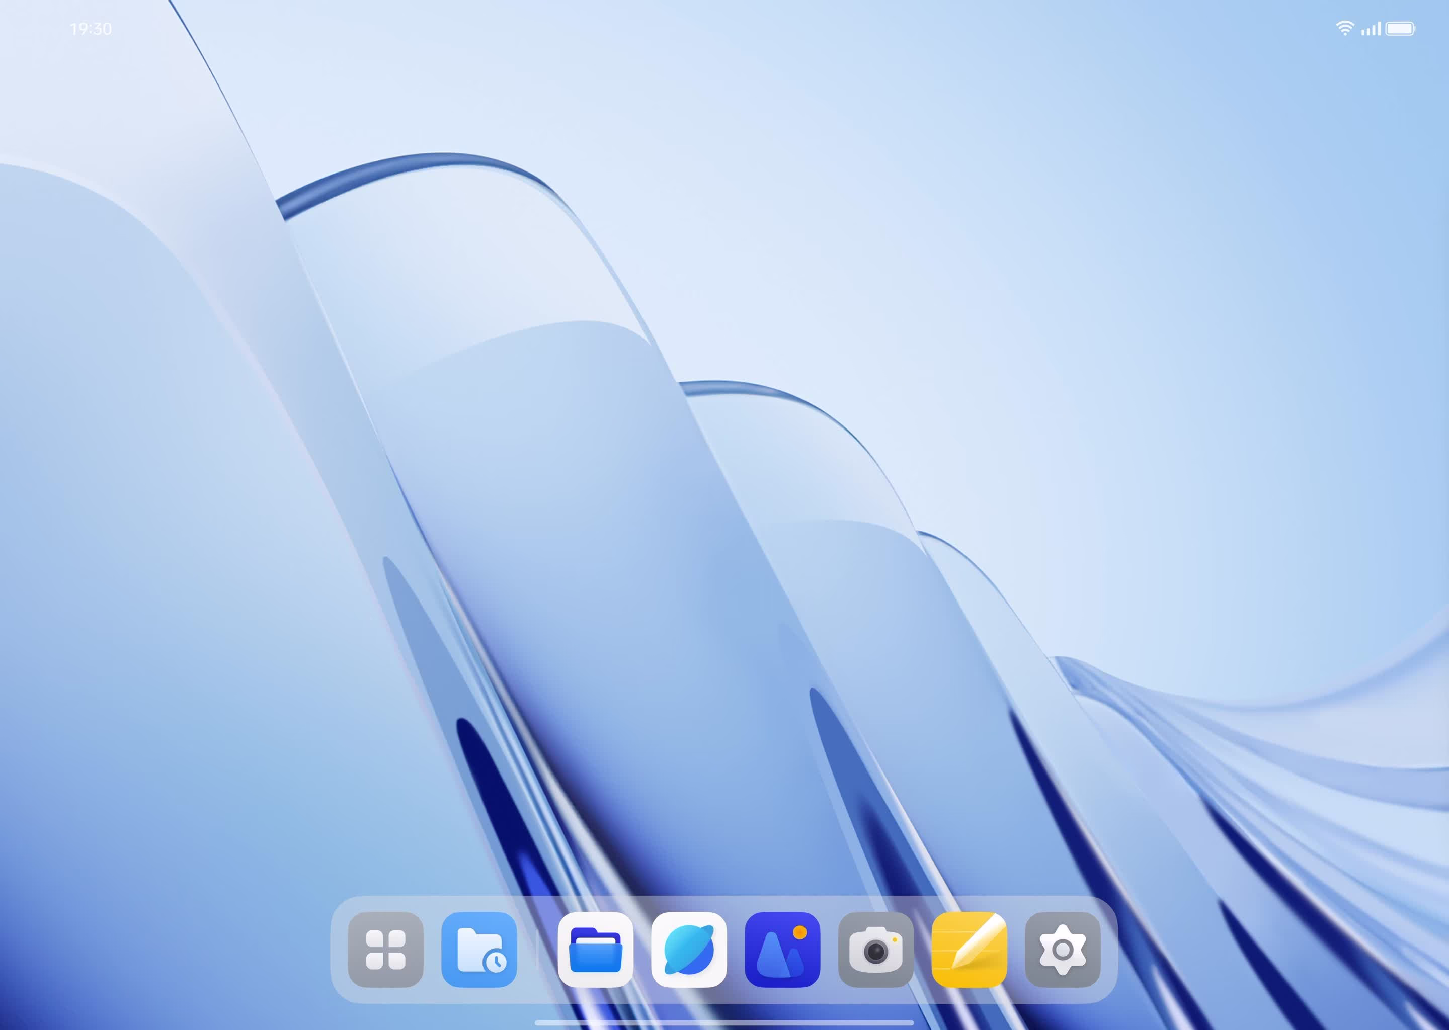Tap the battery indicator in status bar
This screenshot has width=1449, height=1030.
(1400, 29)
